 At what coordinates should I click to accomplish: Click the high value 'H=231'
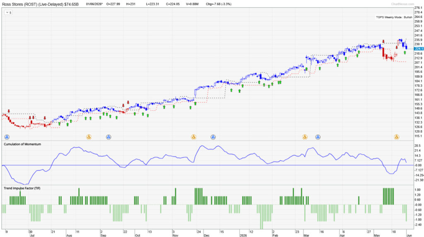coord(131,4)
